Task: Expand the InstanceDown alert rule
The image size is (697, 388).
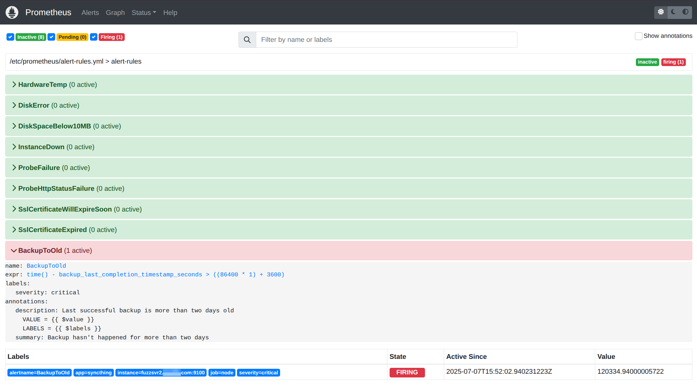Action: point(349,147)
